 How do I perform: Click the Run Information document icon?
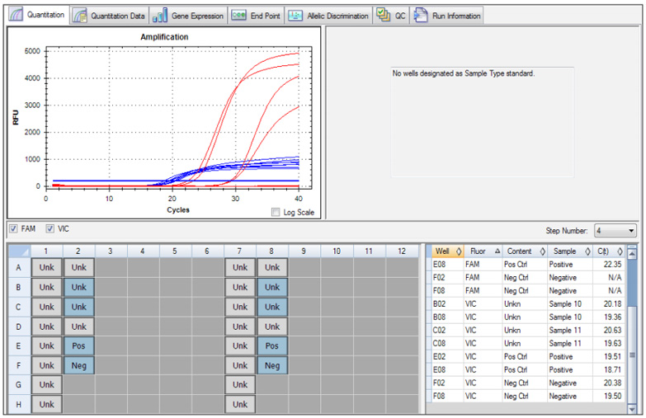(x=420, y=15)
